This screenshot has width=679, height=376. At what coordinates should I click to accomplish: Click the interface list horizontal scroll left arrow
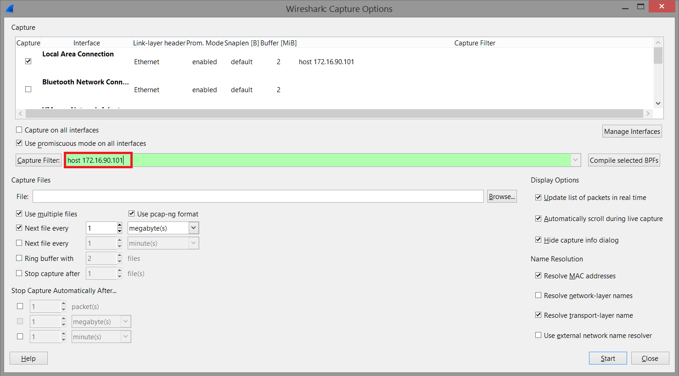click(x=21, y=113)
